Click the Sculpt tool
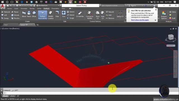 [x=70, y=18]
